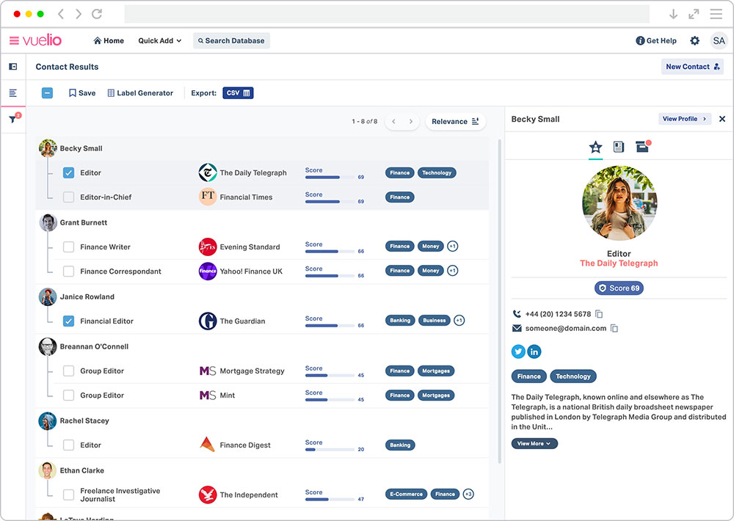Click the Yahoo! Finance UK logo
734x521 pixels.
pyautogui.click(x=208, y=271)
